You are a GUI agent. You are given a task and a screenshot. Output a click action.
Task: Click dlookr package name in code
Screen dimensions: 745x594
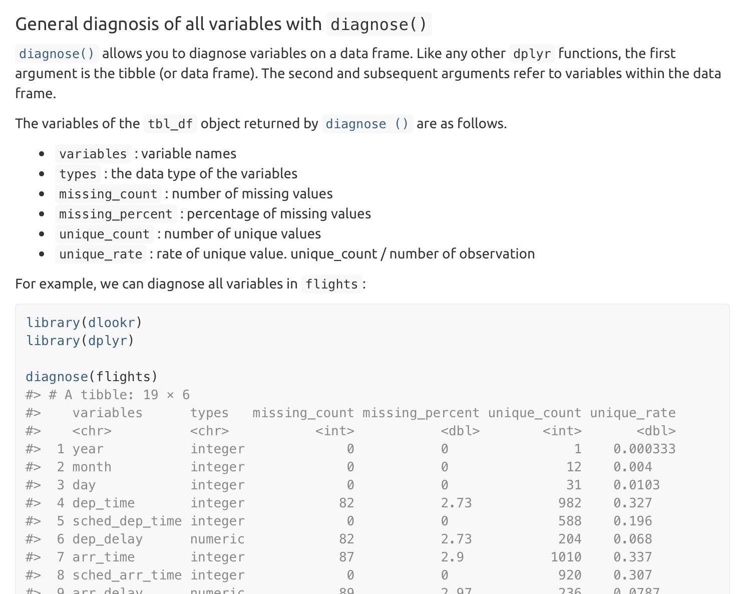coord(112,323)
